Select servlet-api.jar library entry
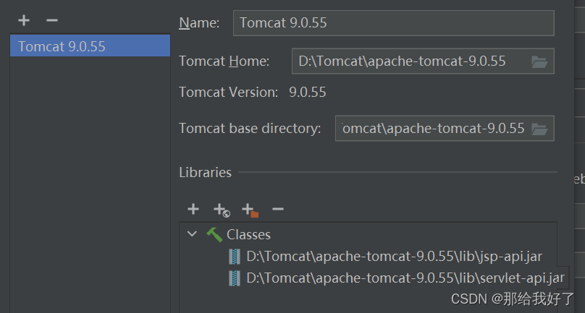Screen dimensions: 585x313 tap(405, 278)
